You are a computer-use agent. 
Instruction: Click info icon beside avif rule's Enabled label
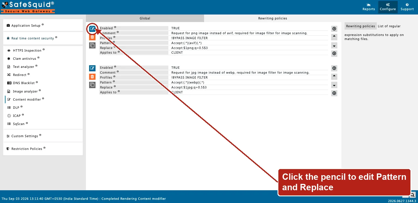[x=115, y=27]
